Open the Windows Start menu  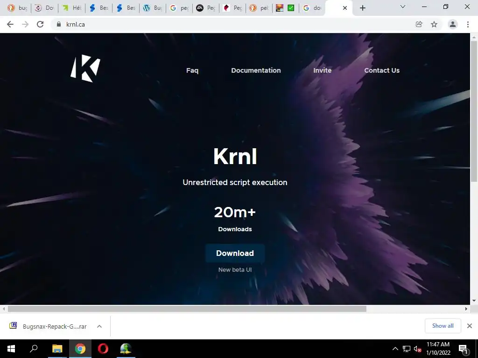click(11, 349)
